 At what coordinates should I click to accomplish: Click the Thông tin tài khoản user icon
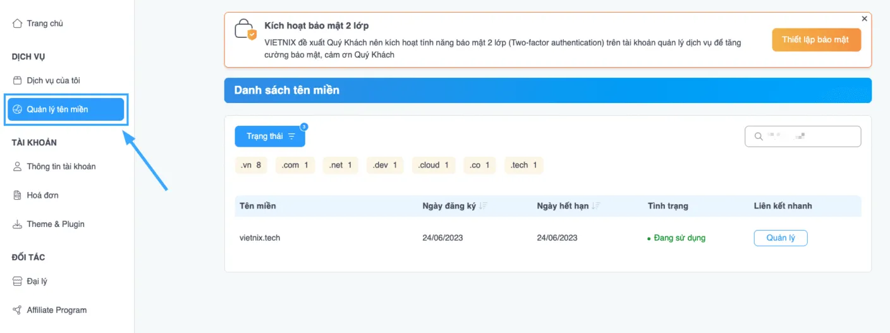coord(18,167)
